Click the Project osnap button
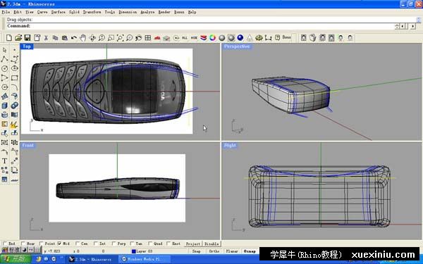Viewport: 423px width, 264px height. tap(193, 244)
